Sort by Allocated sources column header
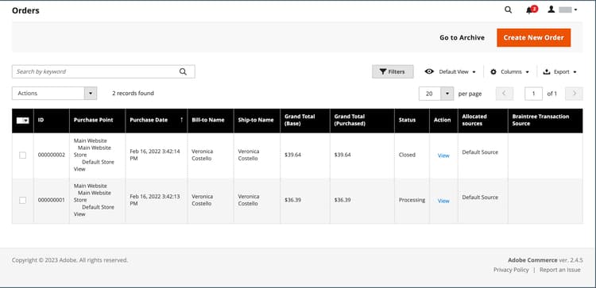This screenshot has width=596, height=288. [482, 121]
